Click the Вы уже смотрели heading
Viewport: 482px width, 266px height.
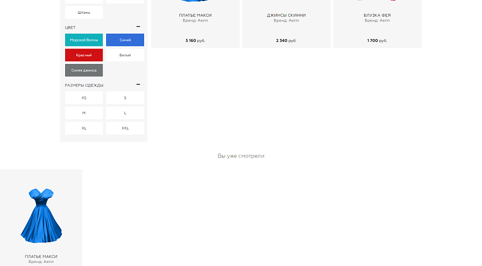(x=241, y=156)
